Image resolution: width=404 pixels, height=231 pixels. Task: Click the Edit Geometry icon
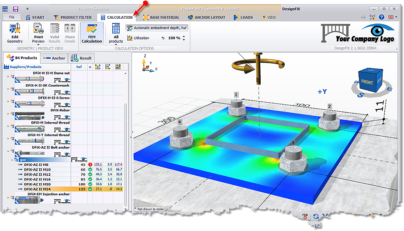click(15, 28)
